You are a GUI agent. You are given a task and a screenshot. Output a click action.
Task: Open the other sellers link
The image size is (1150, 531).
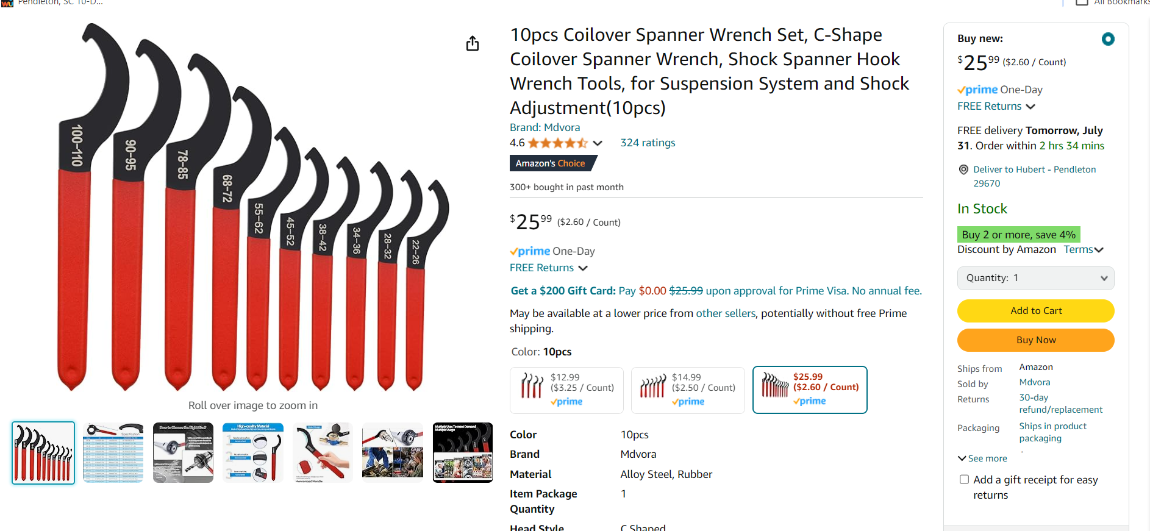[726, 313]
